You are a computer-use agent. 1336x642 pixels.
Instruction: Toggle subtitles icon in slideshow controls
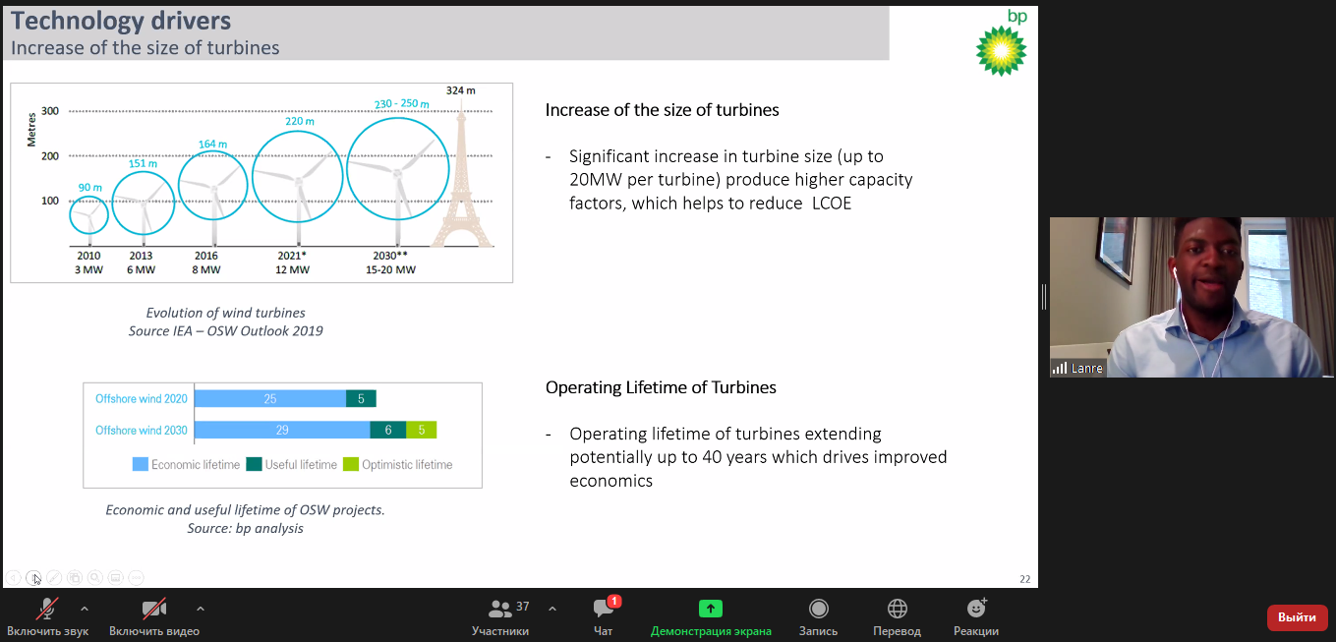click(116, 578)
